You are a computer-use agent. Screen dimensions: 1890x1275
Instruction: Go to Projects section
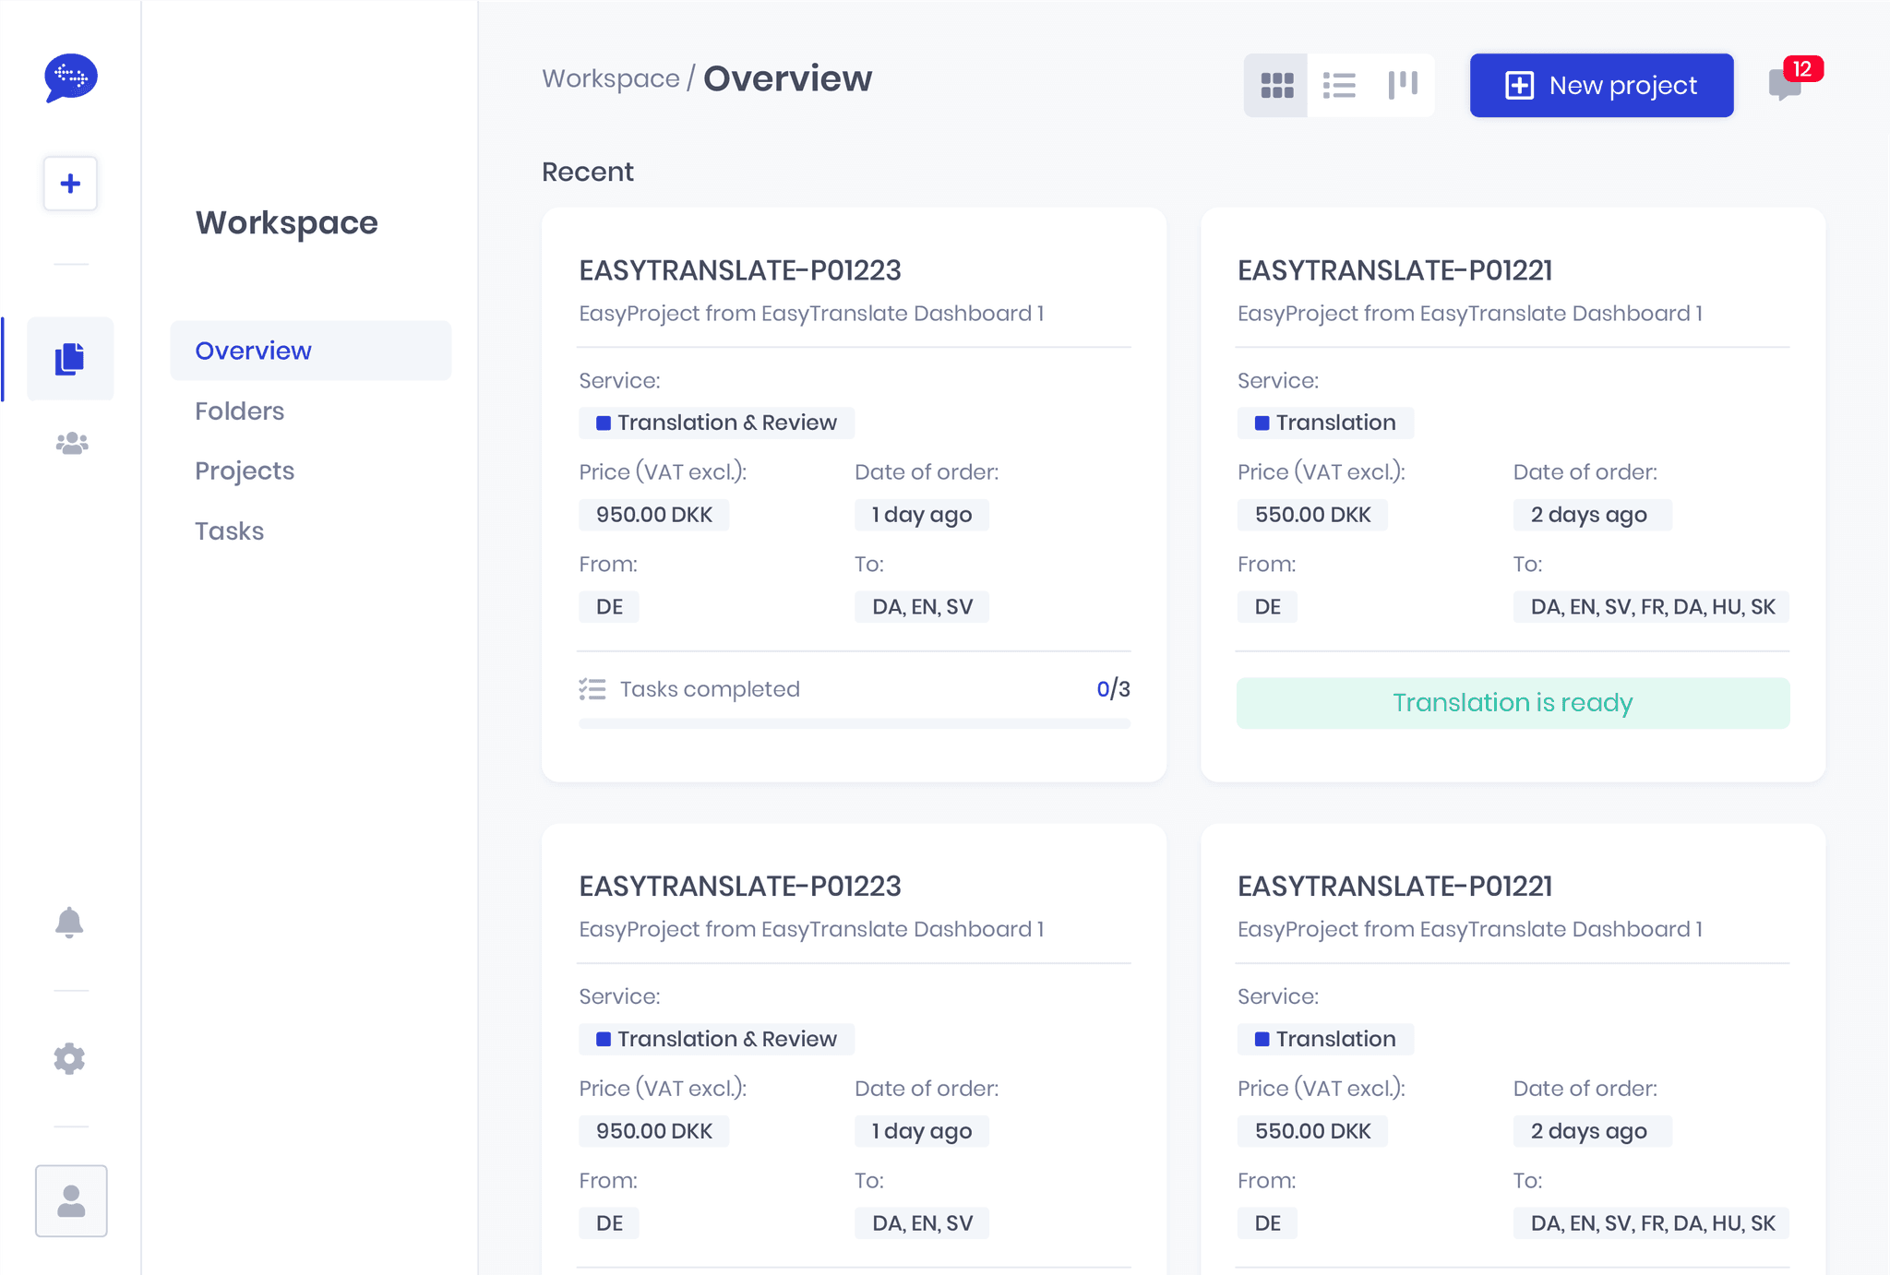coord(245,471)
